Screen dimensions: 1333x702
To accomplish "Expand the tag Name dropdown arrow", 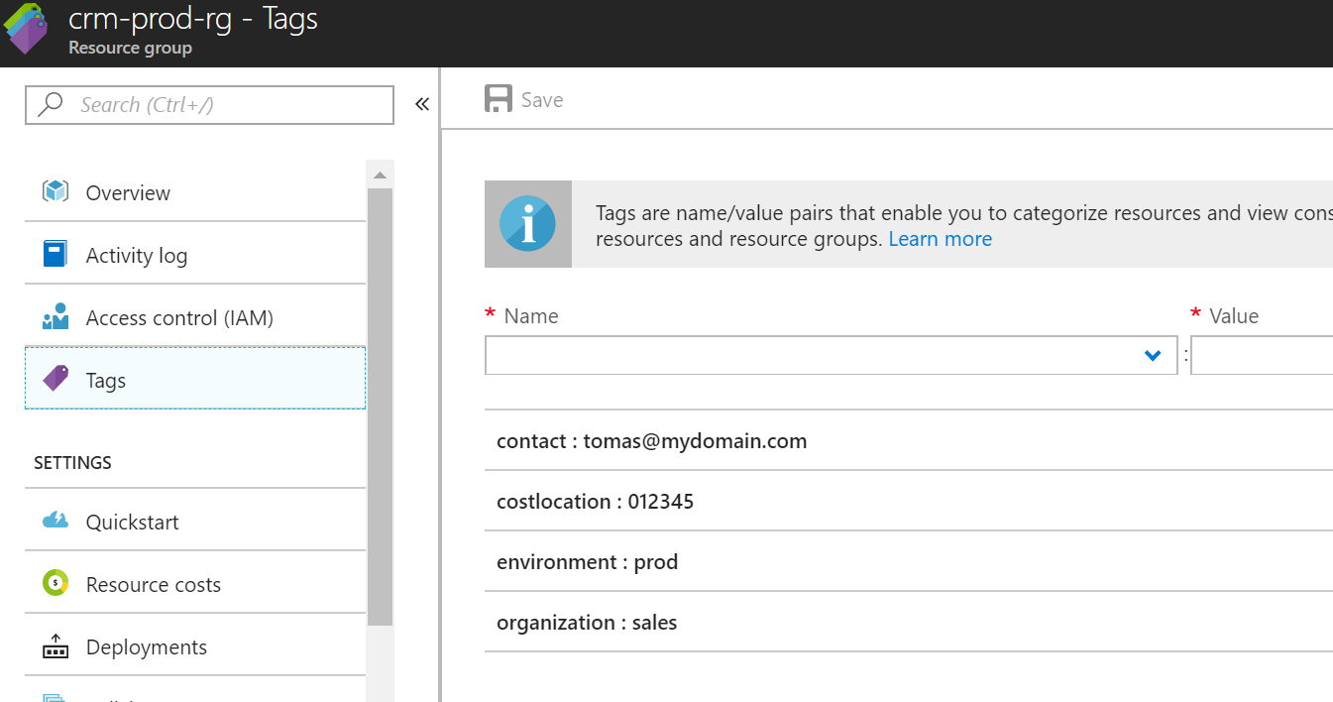I will (1153, 356).
